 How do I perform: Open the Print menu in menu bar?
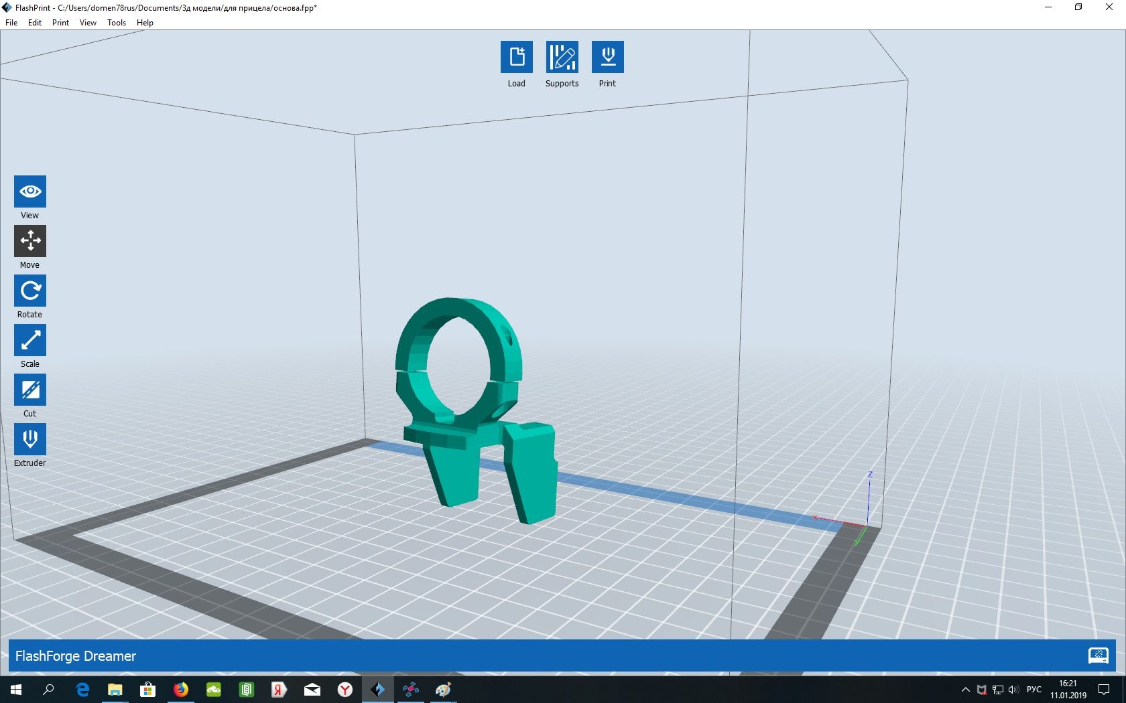pos(60,23)
